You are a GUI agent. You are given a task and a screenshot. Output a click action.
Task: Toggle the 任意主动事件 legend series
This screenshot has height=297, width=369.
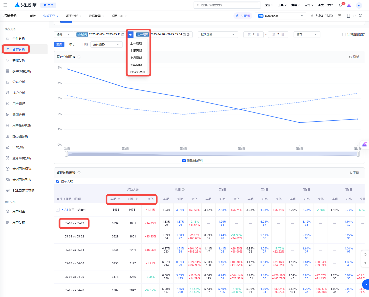[193, 161]
